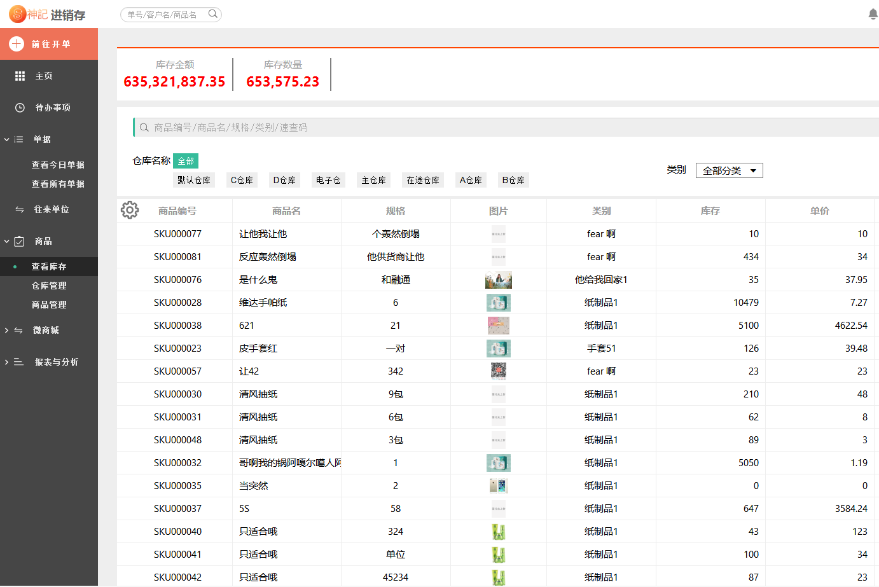Open 主页 via the grid icon
The height and width of the screenshot is (587, 879).
(20, 76)
